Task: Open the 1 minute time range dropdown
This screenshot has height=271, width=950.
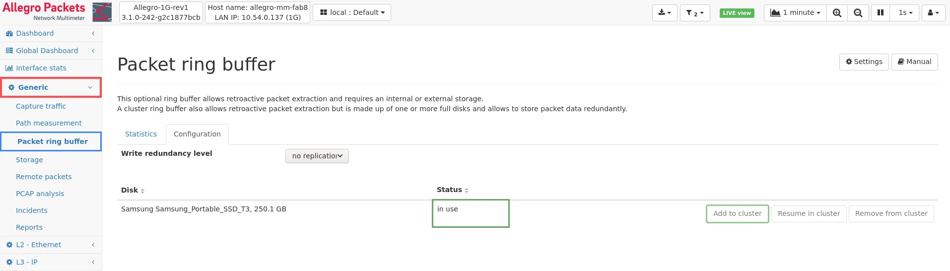Action: (x=795, y=13)
